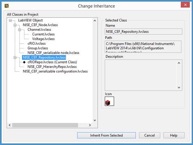Image resolution: width=193 pixels, height=145 pixels.
Task: Click the selected class Name field
Action: 143,32
